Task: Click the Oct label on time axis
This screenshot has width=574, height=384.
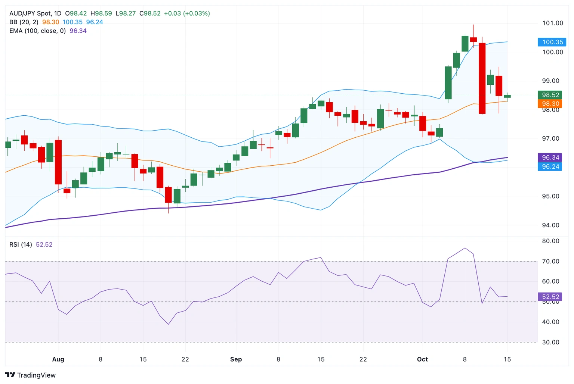Action: [x=422, y=359]
